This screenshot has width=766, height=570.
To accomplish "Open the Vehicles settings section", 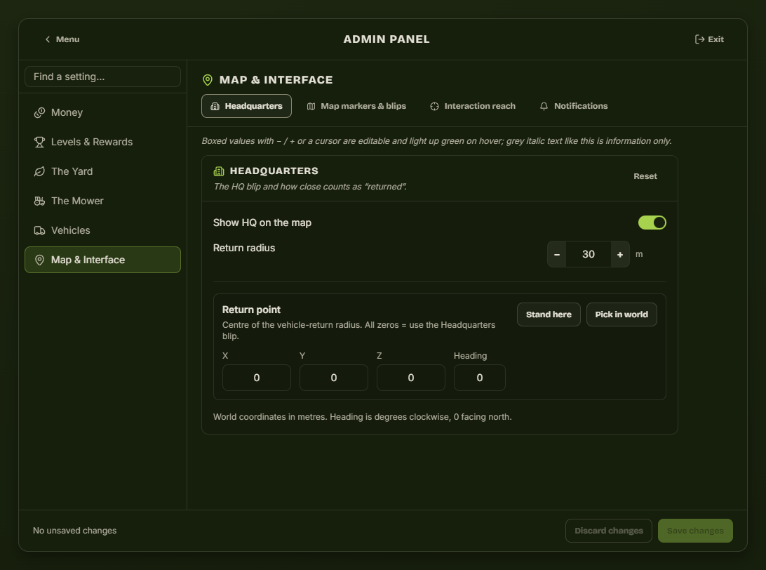I will [102, 230].
